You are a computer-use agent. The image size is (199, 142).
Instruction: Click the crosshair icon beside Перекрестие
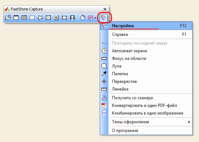point(104,81)
